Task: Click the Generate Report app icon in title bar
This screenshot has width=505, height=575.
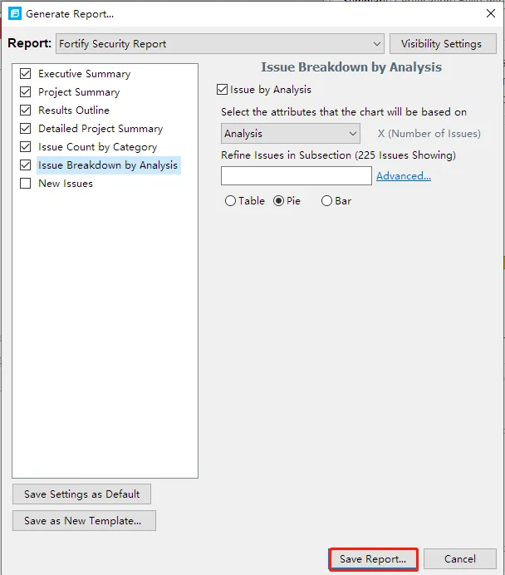Action: click(15, 14)
